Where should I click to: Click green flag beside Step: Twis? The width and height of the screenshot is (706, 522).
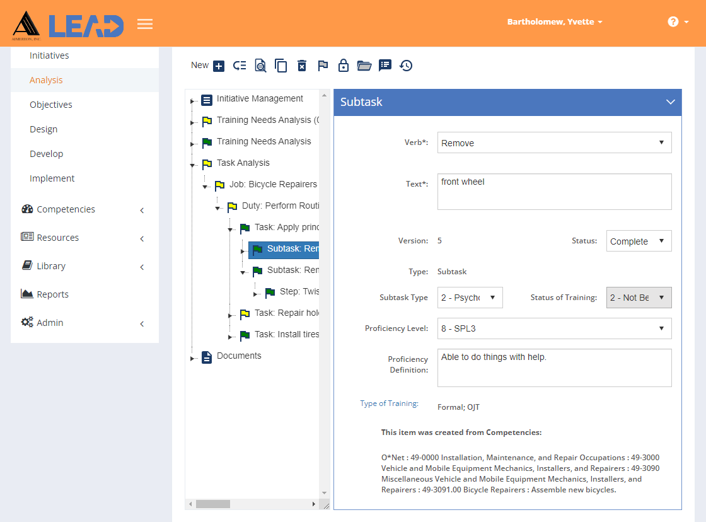[270, 293]
